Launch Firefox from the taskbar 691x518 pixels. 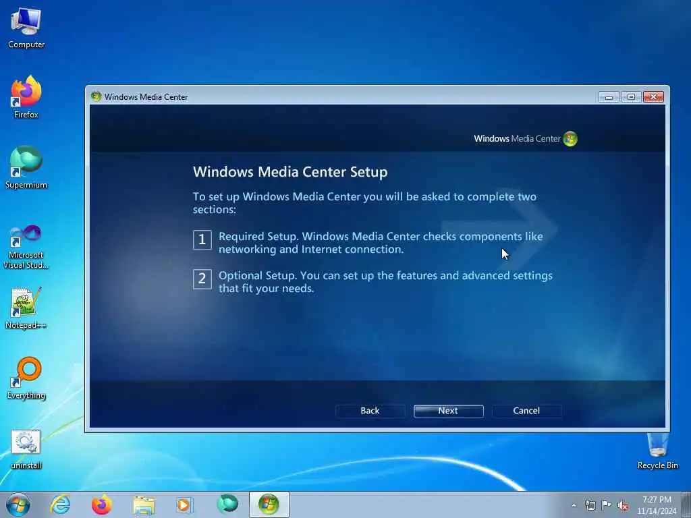pos(102,505)
